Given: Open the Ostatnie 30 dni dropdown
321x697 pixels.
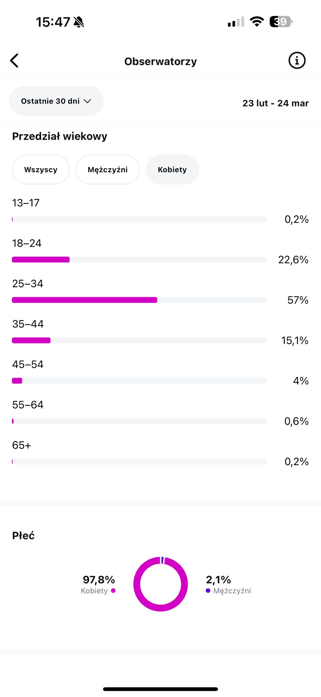Looking at the screenshot, I should [x=56, y=101].
